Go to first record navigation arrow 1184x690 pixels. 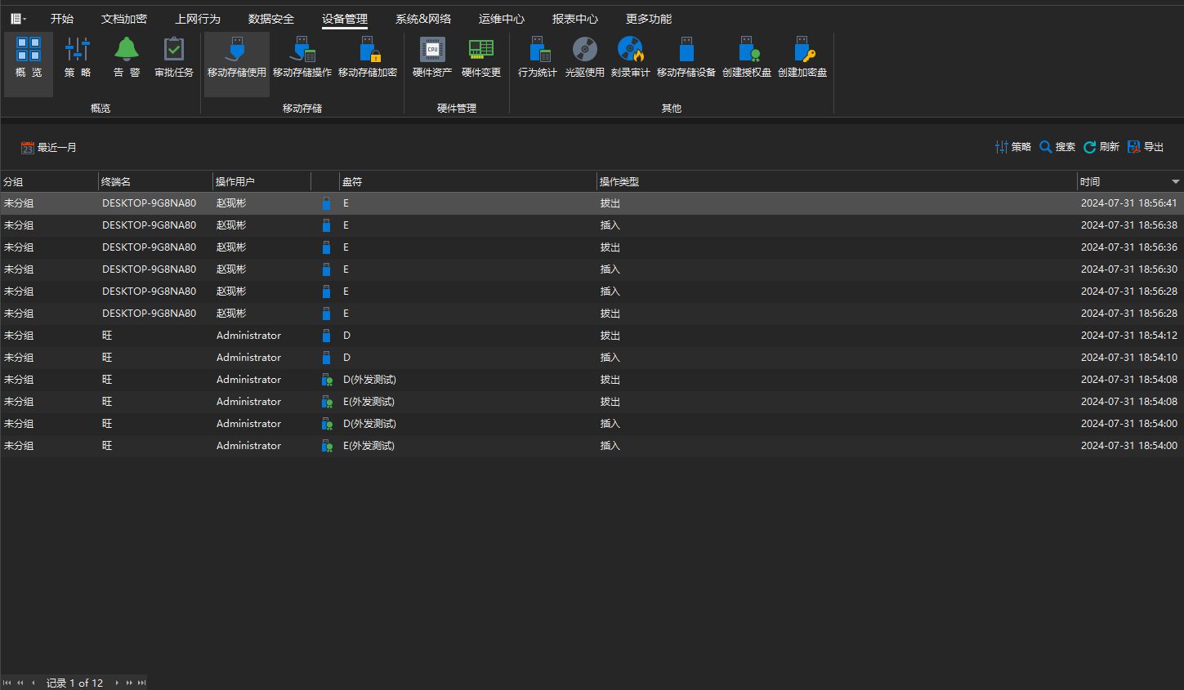7,683
